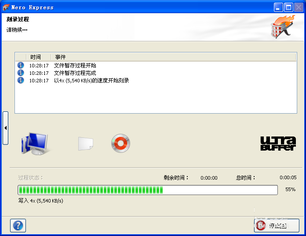Minimize the Nero Express window

click(278, 7)
